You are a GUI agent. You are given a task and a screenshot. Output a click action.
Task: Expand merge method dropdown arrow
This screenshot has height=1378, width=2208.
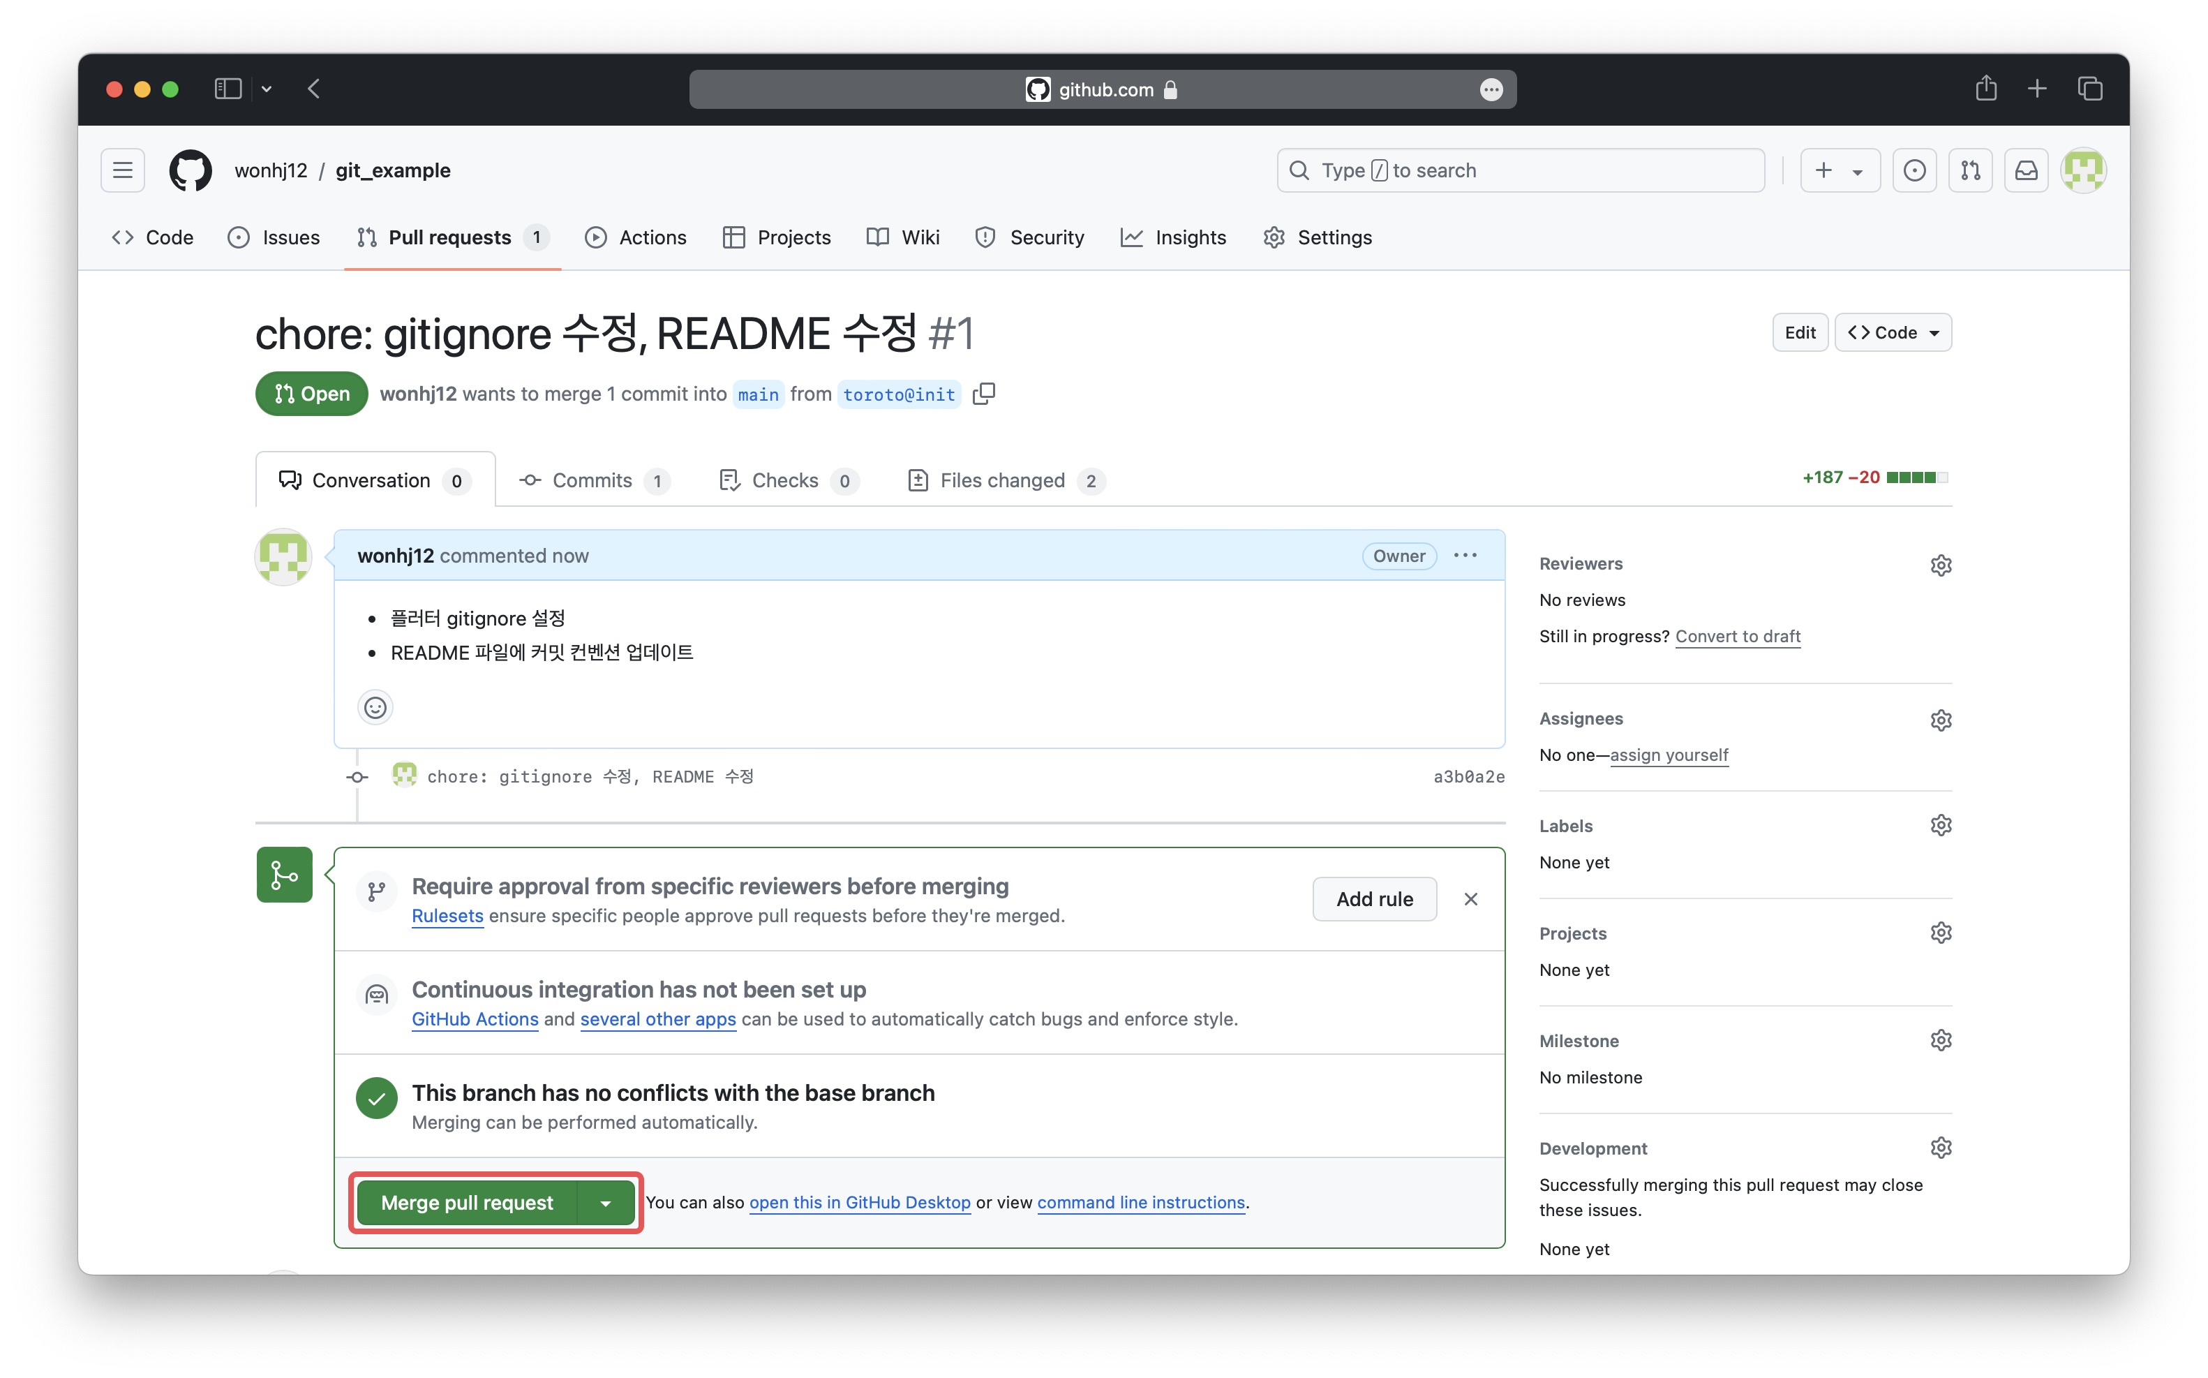(x=606, y=1203)
